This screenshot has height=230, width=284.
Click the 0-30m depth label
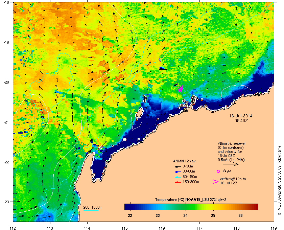188,166
